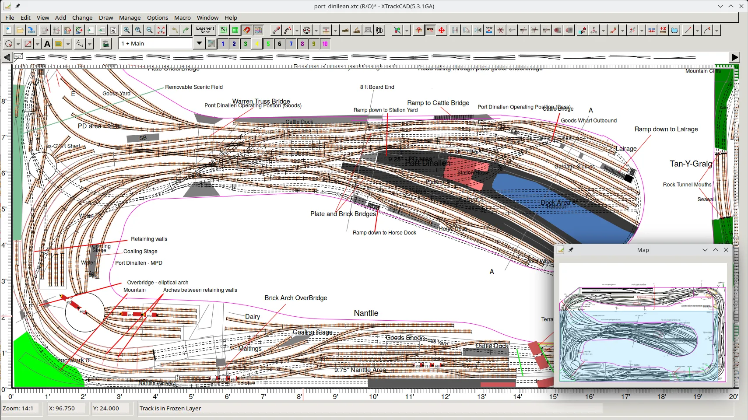Open the Macro menu

(183, 17)
